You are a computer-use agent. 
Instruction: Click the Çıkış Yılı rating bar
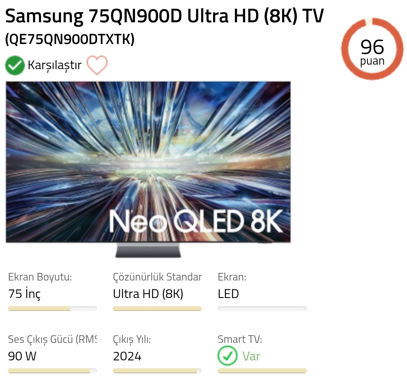[x=157, y=371]
